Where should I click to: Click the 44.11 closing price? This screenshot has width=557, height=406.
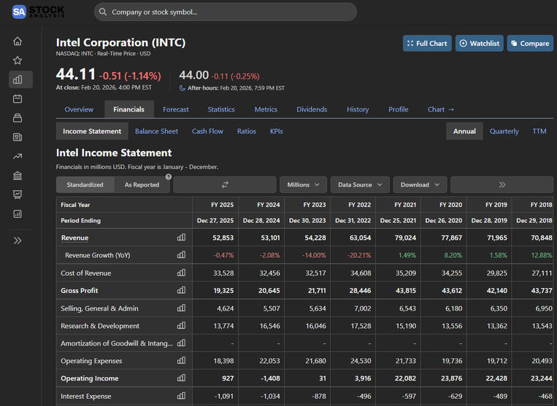point(76,74)
